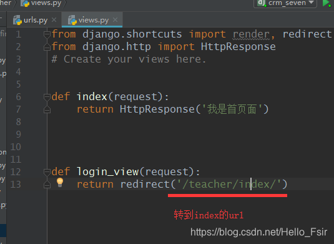Toggle fold end marker on line 13
The width and height of the screenshot is (334, 244).
(x=47, y=185)
